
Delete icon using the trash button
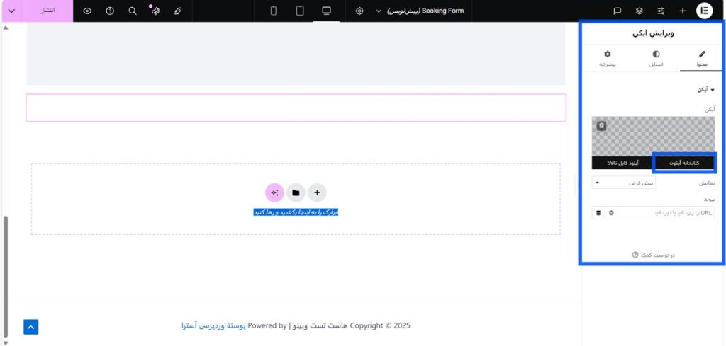[x=601, y=126]
